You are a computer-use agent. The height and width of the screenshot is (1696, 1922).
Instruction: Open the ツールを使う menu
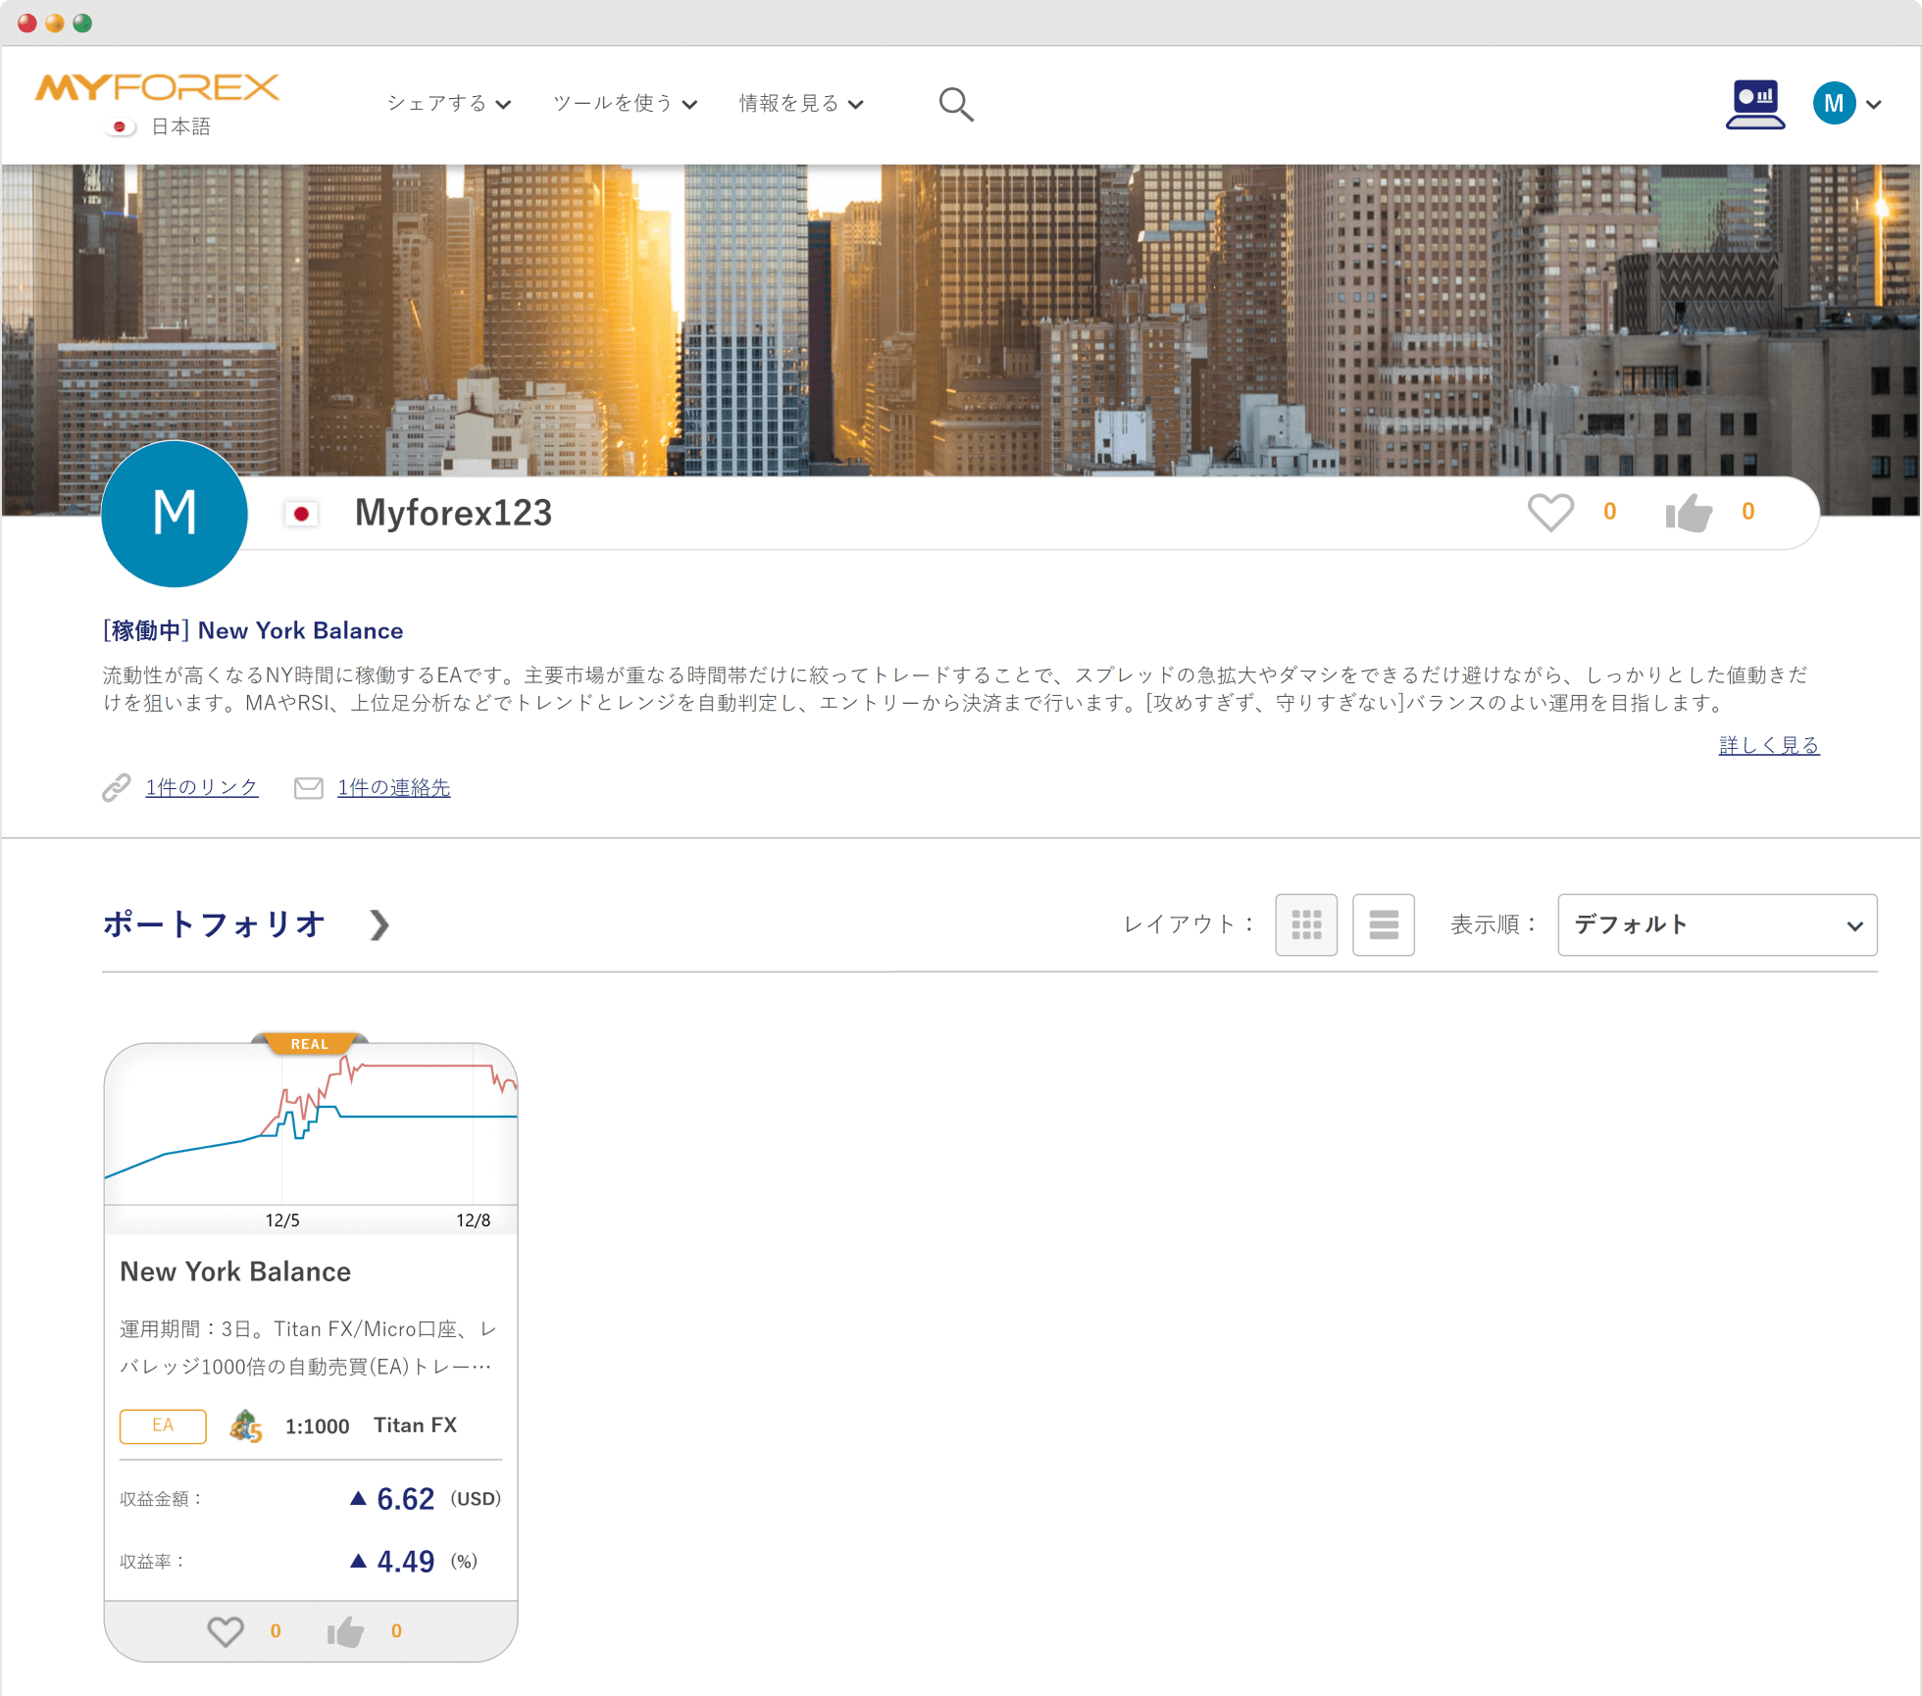pos(625,104)
